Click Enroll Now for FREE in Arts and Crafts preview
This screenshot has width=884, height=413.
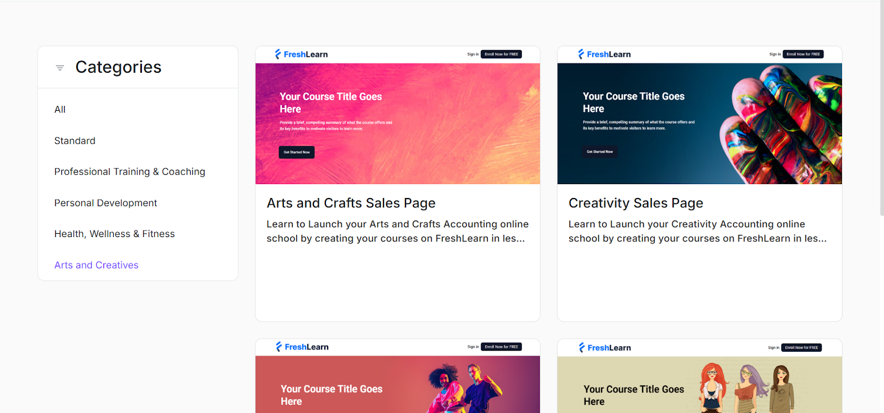501,54
